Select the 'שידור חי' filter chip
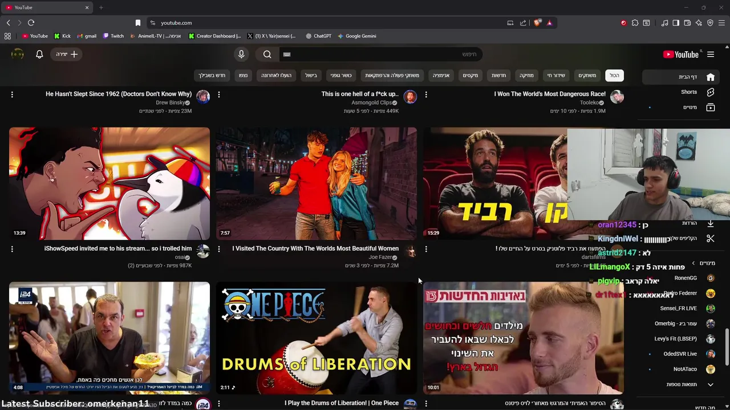The width and height of the screenshot is (730, 410). [x=556, y=75]
